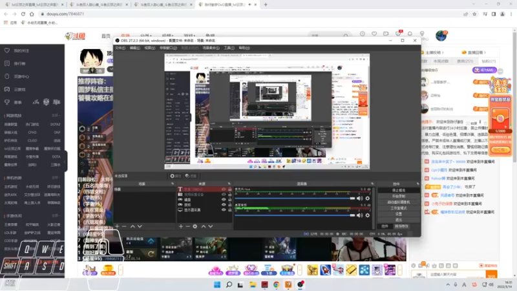Open source properties gear in Sources panel toolbar
The height and width of the screenshot is (291, 517).
pyautogui.click(x=195, y=226)
